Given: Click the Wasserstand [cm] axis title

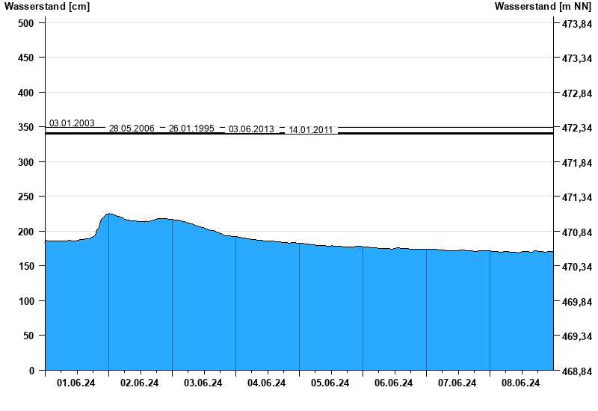Looking at the screenshot, I should [47, 7].
